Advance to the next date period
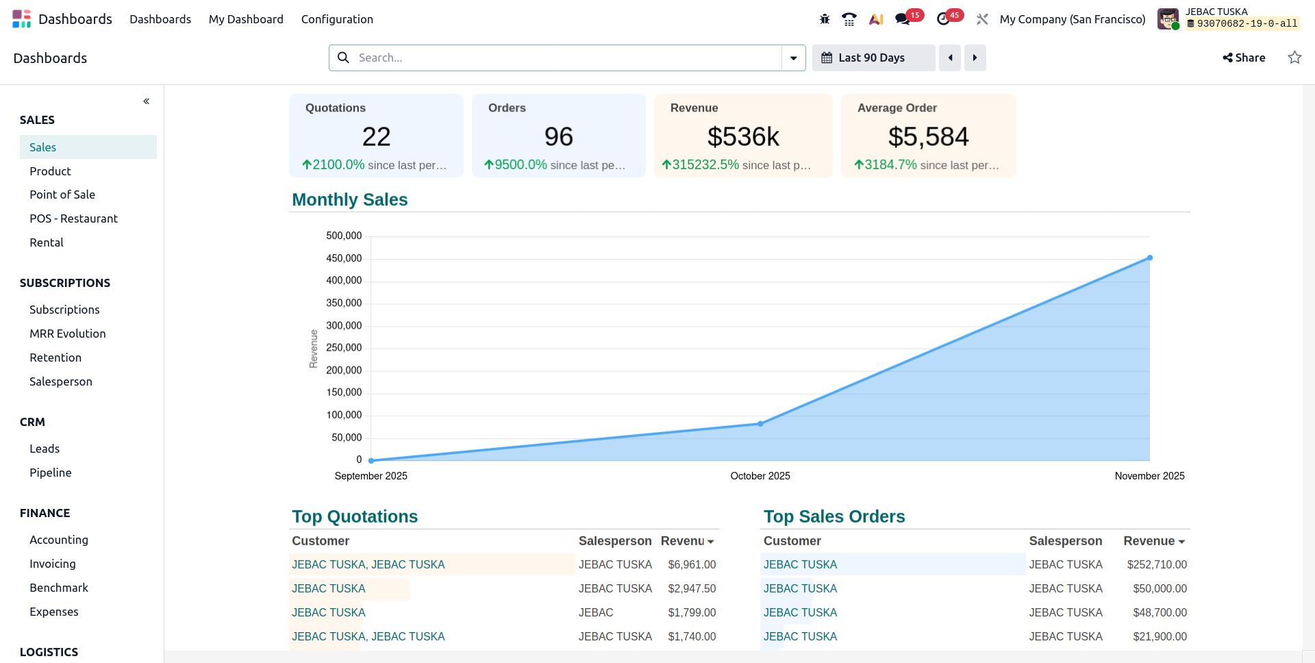 (975, 58)
